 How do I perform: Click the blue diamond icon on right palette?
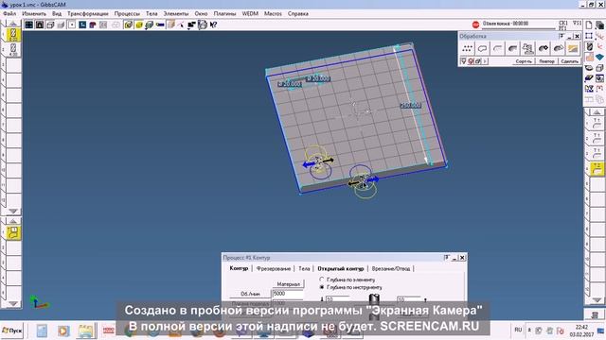click(x=599, y=57)
